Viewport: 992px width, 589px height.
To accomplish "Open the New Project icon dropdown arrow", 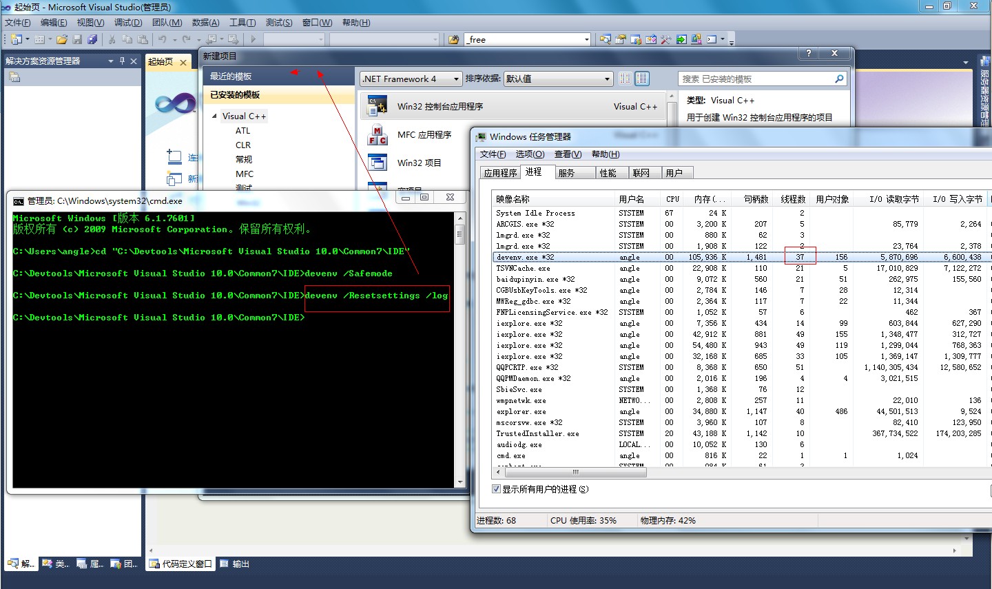I will [28, 39].
